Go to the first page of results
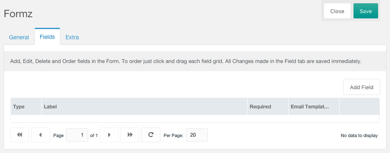The image size is (390, 153). click(20, 135)
